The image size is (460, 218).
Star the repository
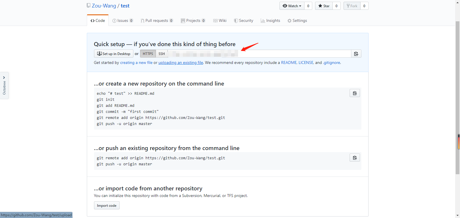[324, 6]
